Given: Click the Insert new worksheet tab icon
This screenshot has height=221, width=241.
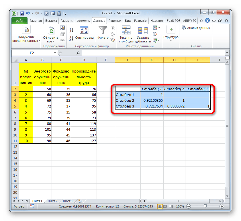Looking at the screenshot, I should [81, 201].
